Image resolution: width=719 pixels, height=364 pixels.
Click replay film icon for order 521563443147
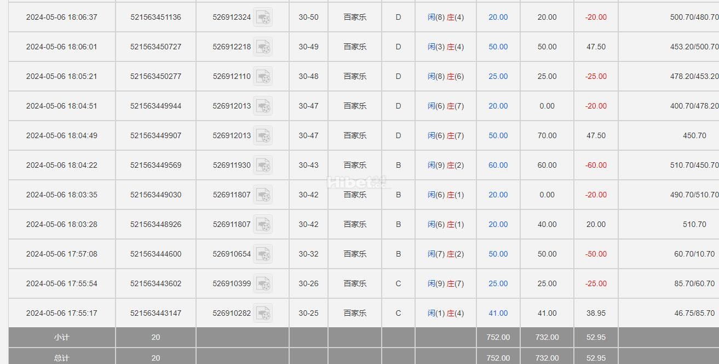[263, 314]
